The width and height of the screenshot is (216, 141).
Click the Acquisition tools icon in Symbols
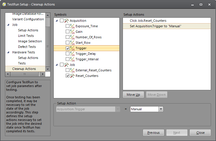(67, 21)
